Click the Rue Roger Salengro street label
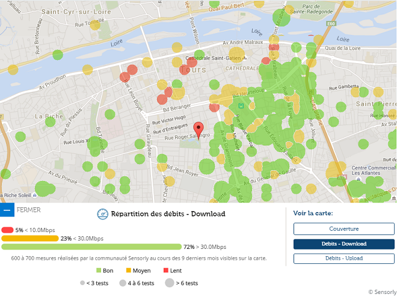This screenshot has width=397, height=300. tap(187, 137)
